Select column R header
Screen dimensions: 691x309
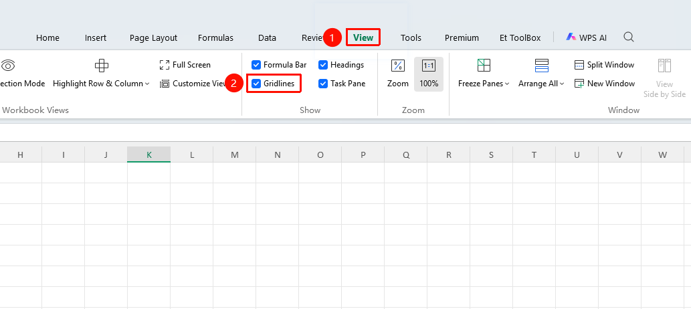coord(448,154)
